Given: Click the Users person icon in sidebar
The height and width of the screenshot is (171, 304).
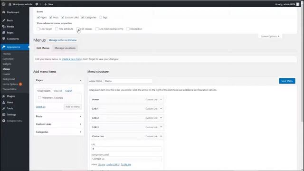Looking at the screenshot, I should [4, 102].
